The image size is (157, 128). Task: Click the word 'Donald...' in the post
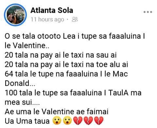[20, 83]
